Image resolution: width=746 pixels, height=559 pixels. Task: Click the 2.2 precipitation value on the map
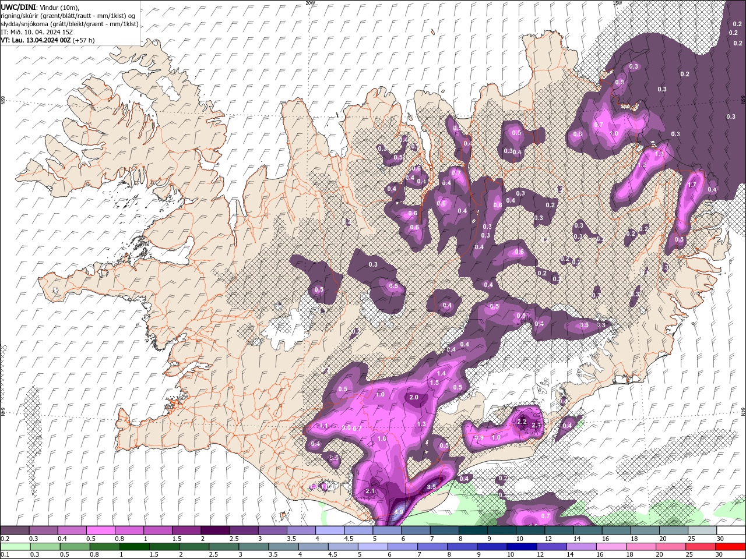click(522, 422)
